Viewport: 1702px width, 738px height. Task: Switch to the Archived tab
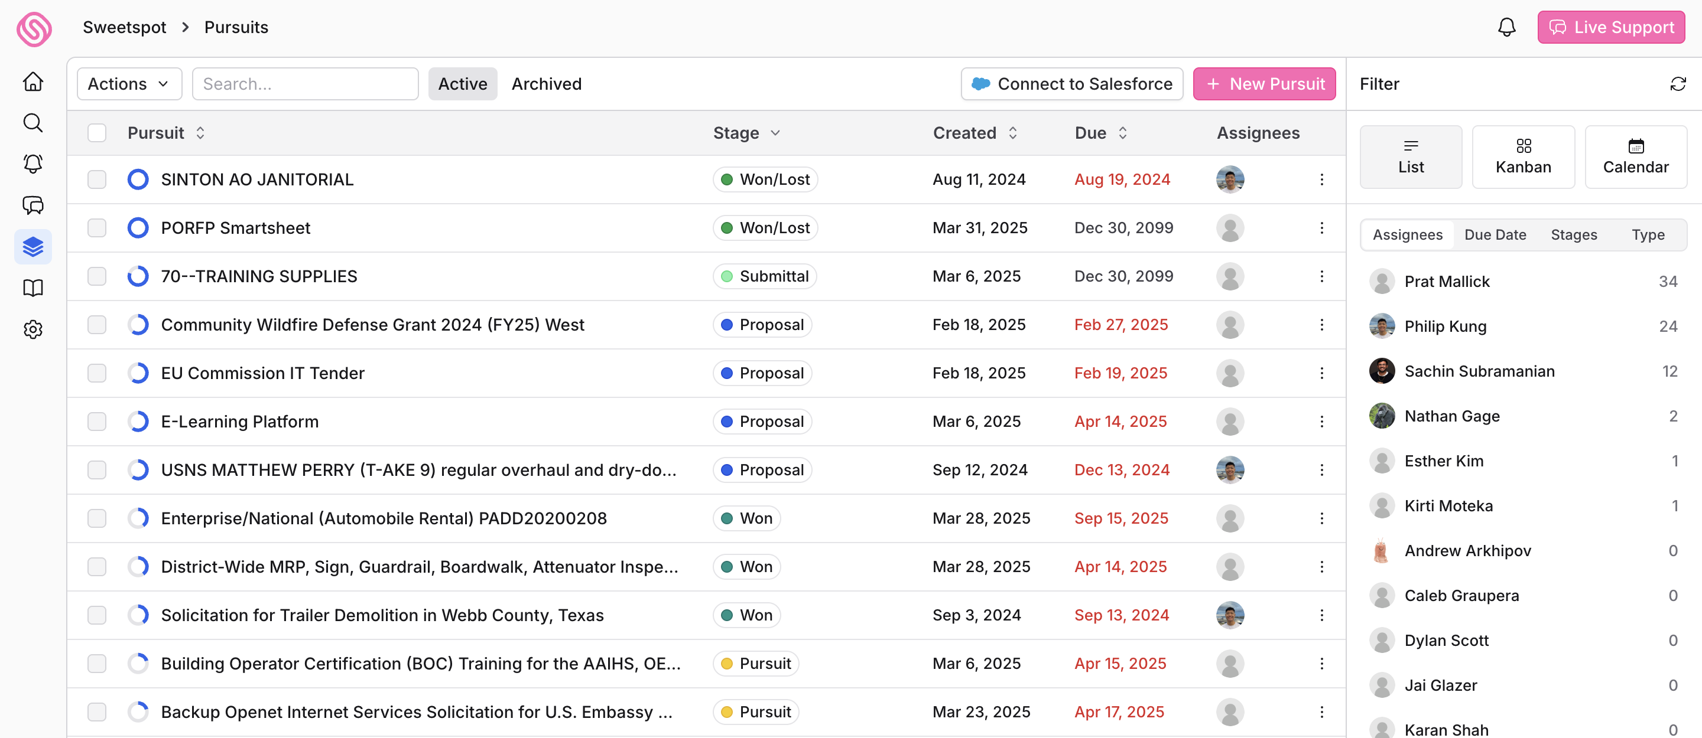point(547,84)
